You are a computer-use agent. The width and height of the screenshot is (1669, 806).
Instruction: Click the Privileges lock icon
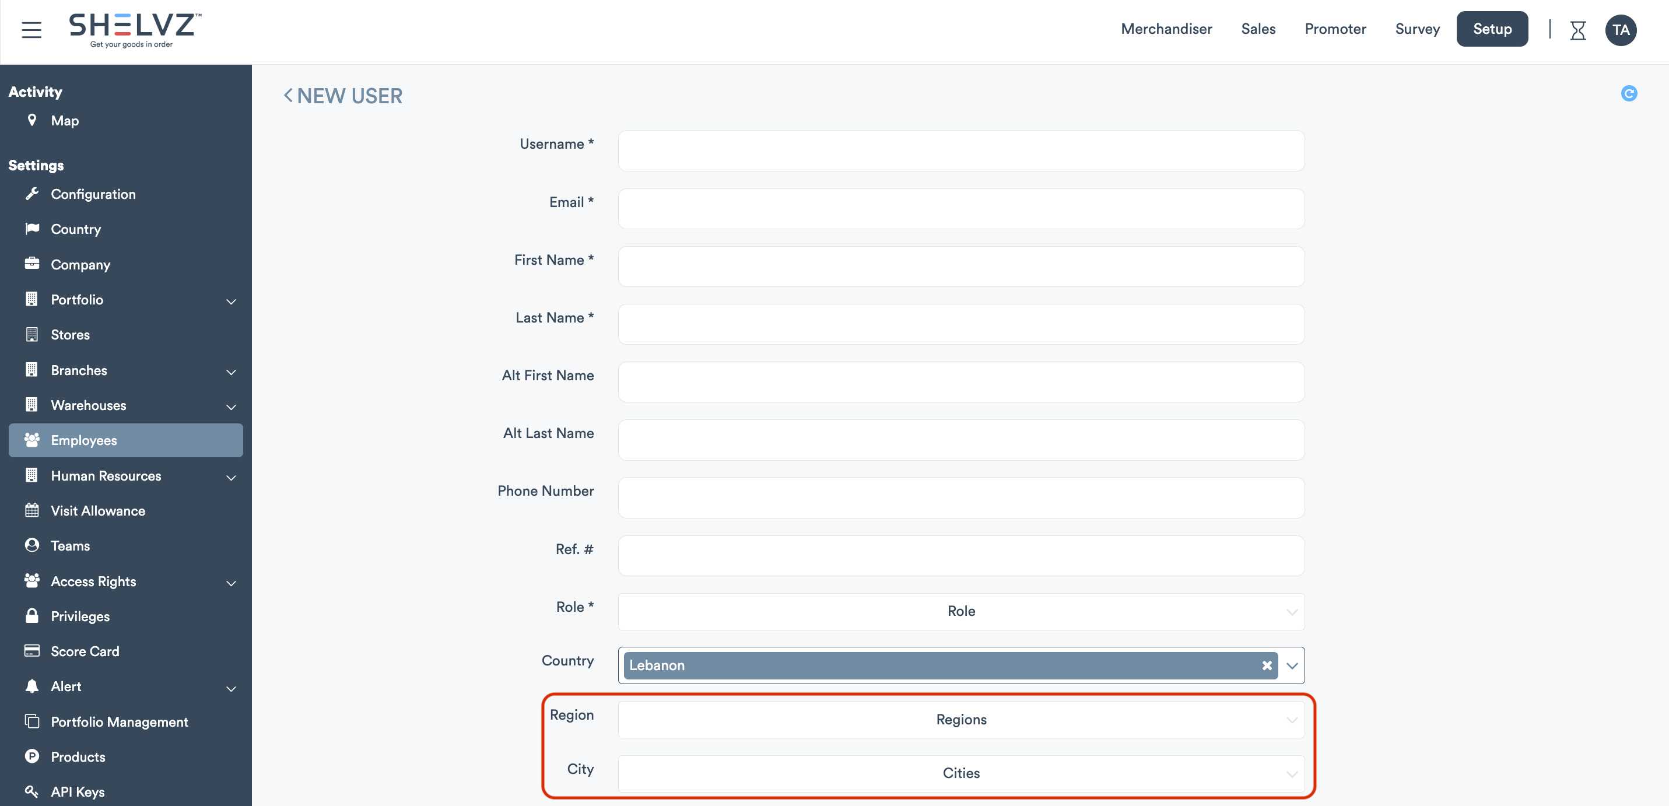click(x=31, y=616)
